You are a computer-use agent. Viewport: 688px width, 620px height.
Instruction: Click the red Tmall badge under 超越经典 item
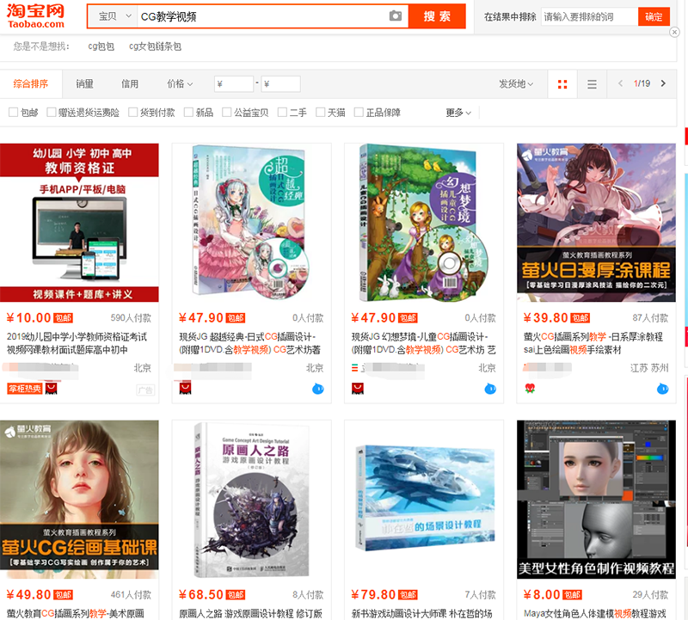click(185, 389)
